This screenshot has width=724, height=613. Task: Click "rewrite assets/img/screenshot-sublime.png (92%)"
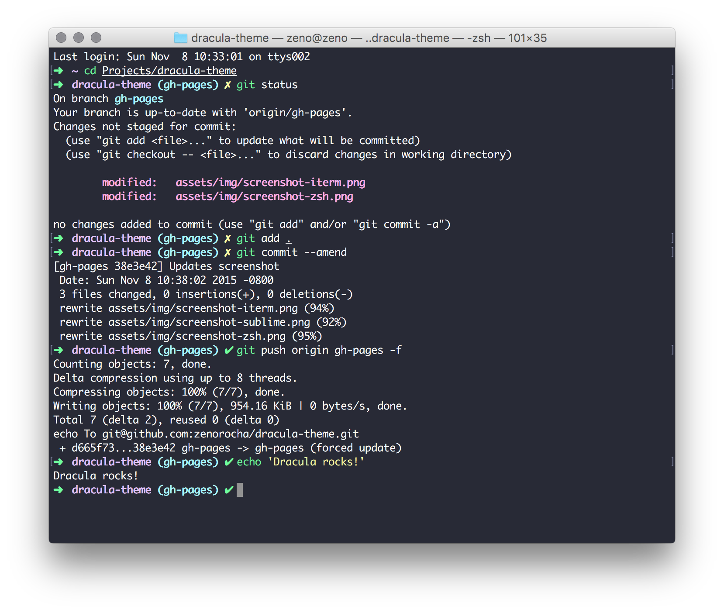pos(203,322)
